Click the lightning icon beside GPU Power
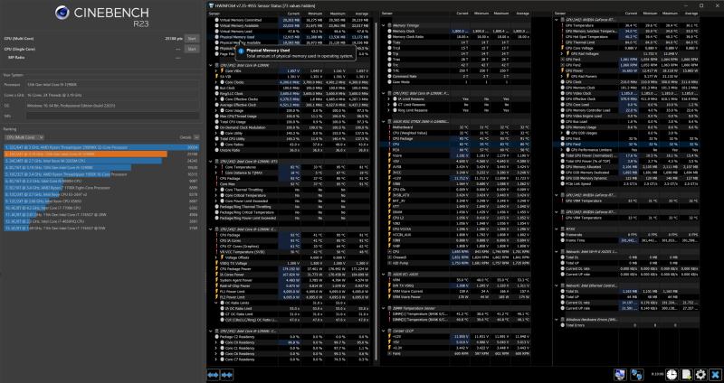 coord(562,70)
